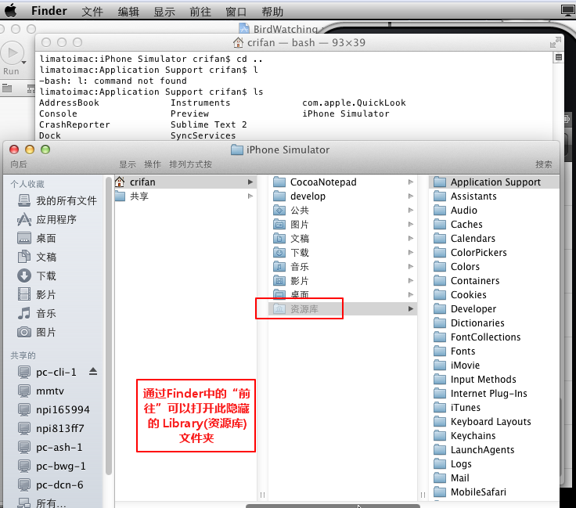Expand 下载 folder arrow in second column
This screenshot has width=576, height=508.
(411, 252)
